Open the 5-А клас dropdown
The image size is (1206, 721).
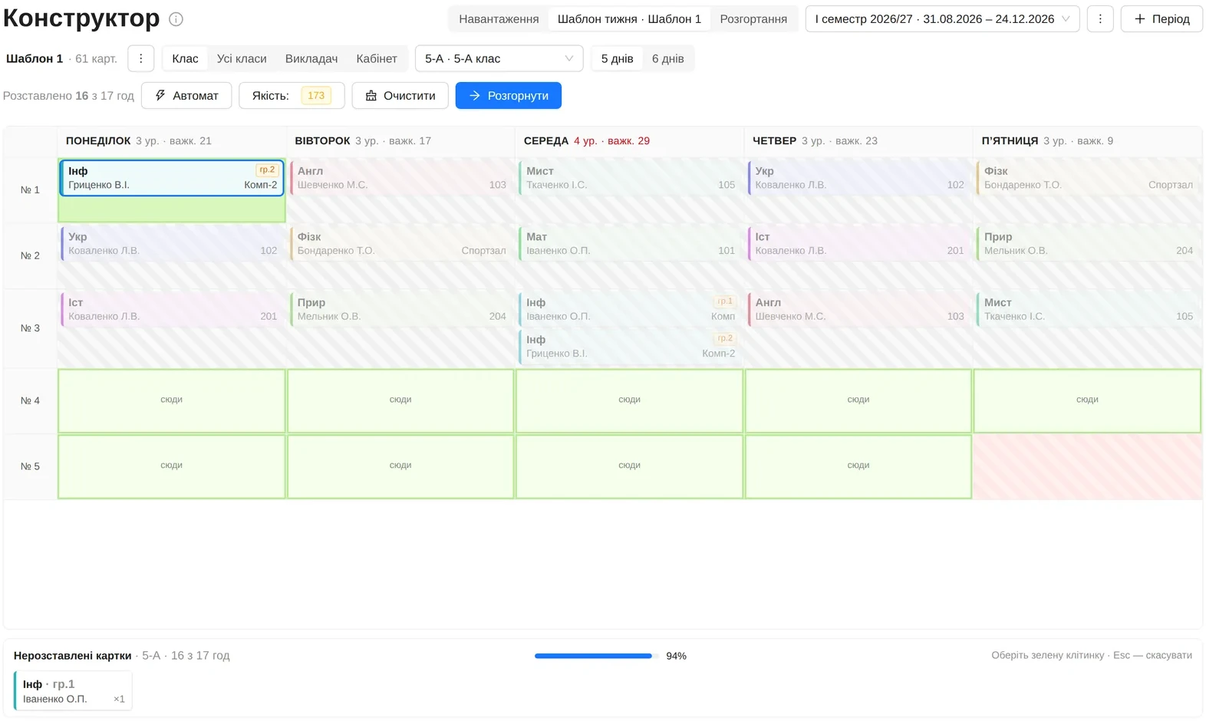click(x=499, y=58)
